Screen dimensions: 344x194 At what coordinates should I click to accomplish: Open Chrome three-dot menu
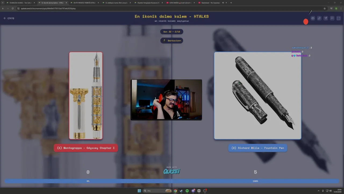341,8
